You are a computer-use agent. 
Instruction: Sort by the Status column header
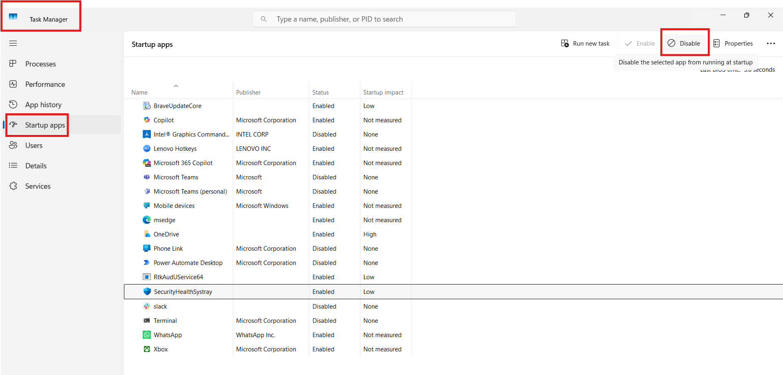[320, 93]
